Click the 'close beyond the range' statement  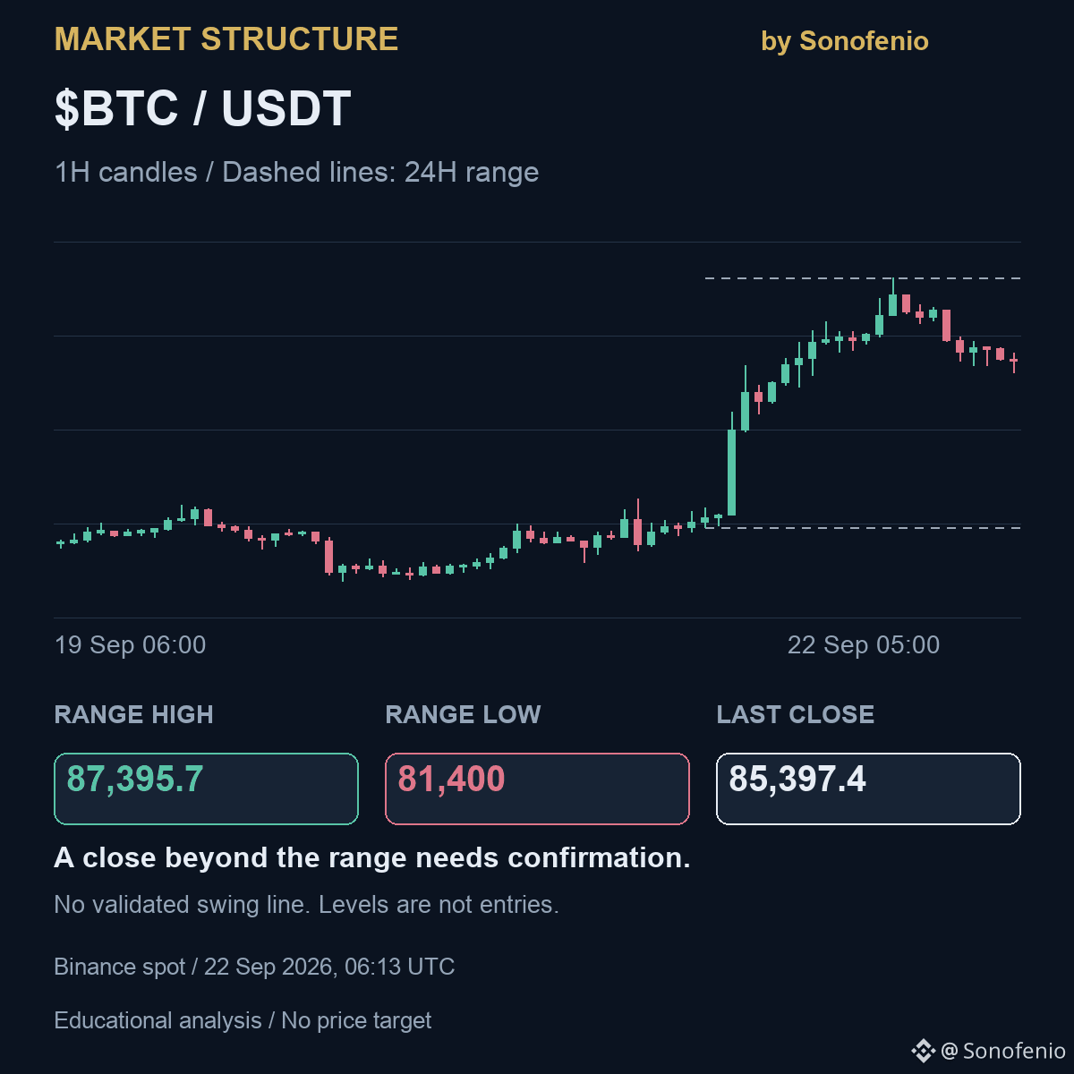tap(372, 857)
